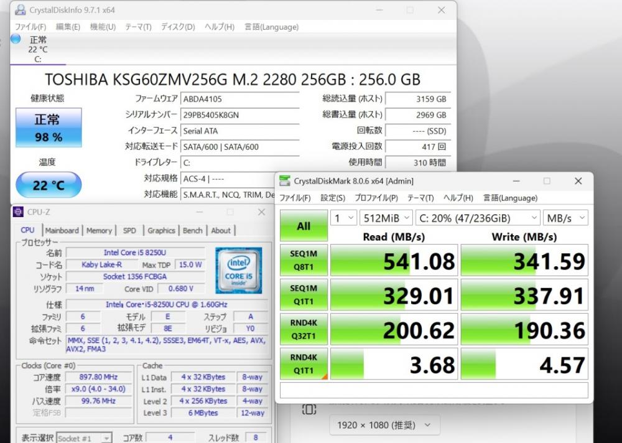Click the CrystalDiskMark app icon in title bar
The height and width of the screenshot is (443, 622).
[x=284, y=181]
